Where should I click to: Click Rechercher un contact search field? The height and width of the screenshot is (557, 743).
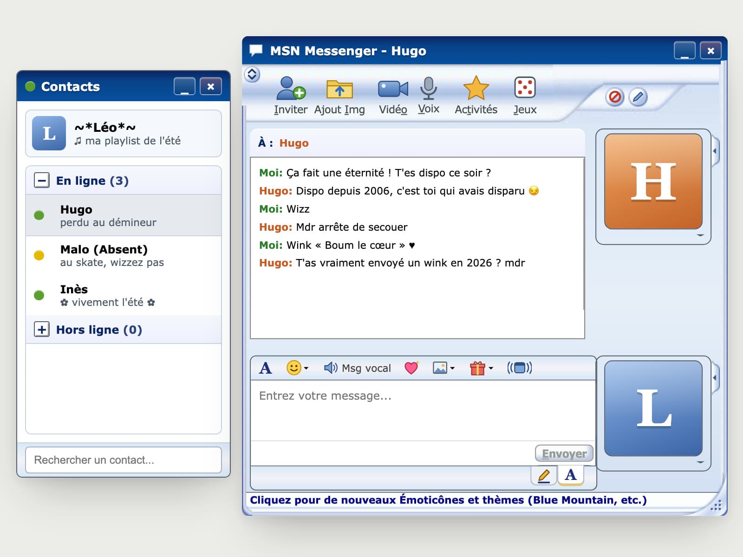(x=124, y=460)
